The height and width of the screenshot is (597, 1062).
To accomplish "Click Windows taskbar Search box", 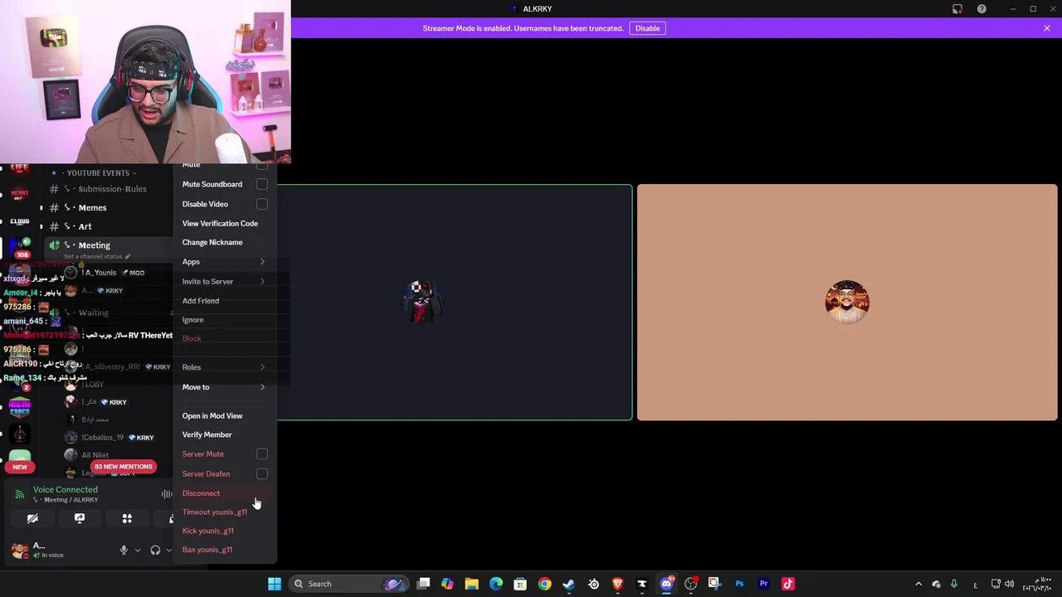I will [x=348, y=584].
